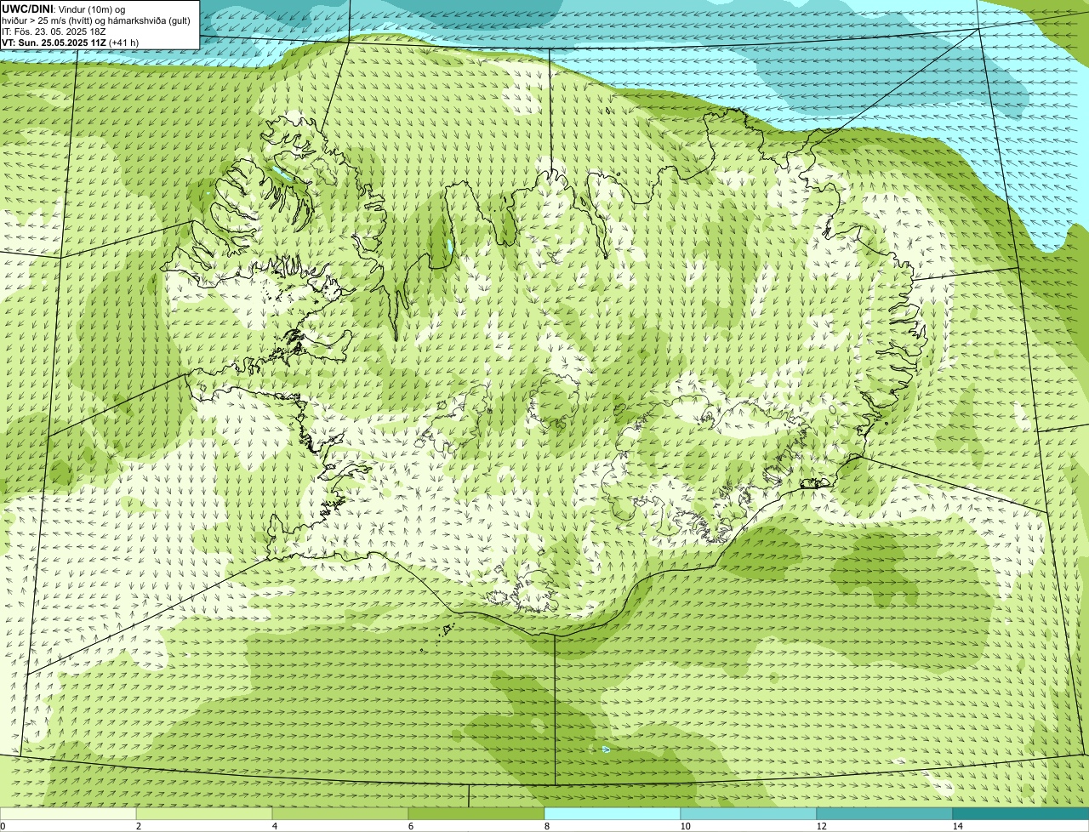Click the 'VT: Sun. 25.05.2025 11Z (+41 h)' line

(70, 42)
